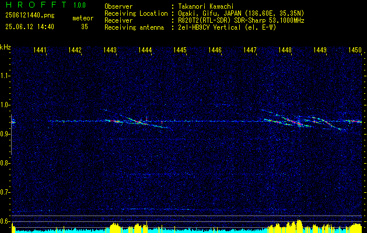Select location text Ogaki, Gifu, JAPAN
367x233 pixels.
pyautogui.click(x=209, y=13)
